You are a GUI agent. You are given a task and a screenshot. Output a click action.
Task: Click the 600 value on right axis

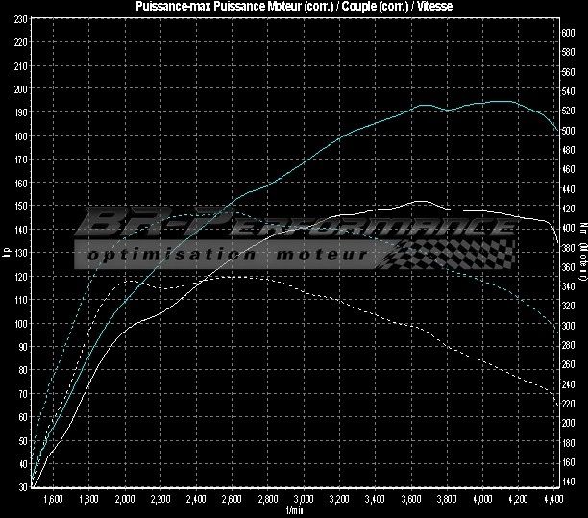(x=568, y=33)
